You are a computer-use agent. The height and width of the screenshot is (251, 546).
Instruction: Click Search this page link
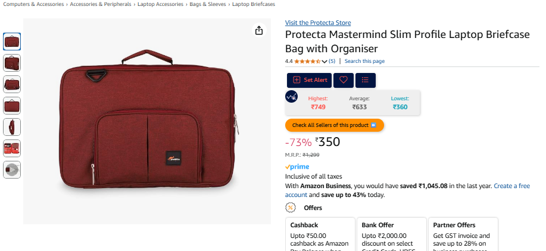pos(364,61)
